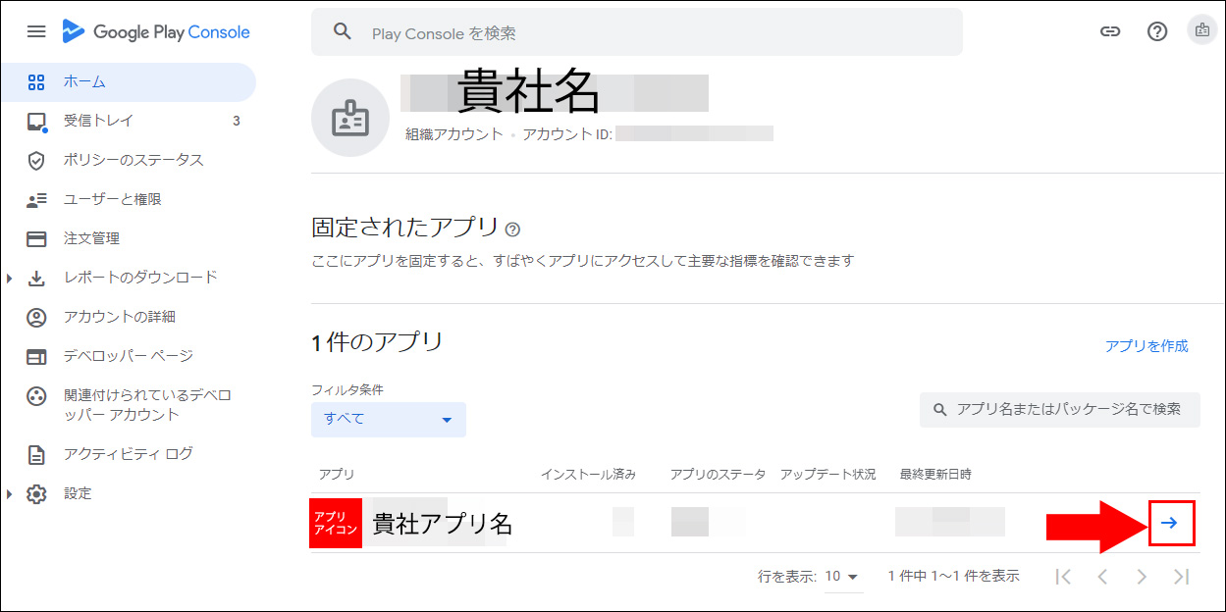Click the アプリのステータ column header

point(718,474)
